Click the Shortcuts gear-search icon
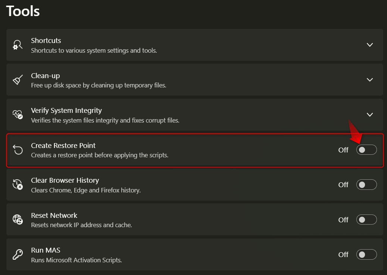 (x=18, y=45)
